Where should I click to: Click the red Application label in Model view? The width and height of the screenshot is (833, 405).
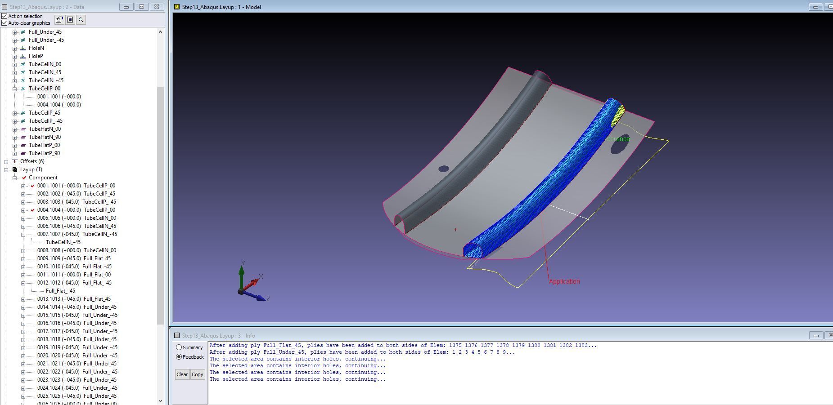[x=564, y=281]
